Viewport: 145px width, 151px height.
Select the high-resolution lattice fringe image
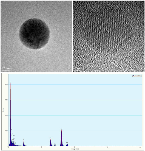pos(109,36)
